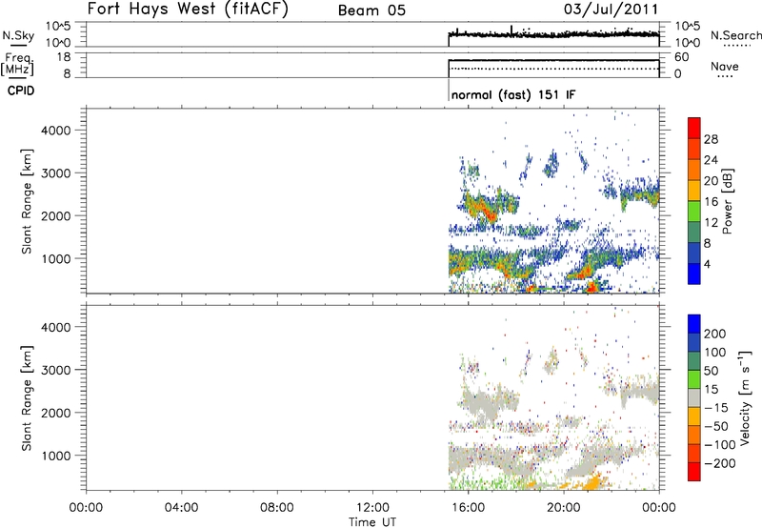The height and width of the screenshot is (528, 762).
Task: Click the date '03/Jul/2011'
Action: (611, 10)
